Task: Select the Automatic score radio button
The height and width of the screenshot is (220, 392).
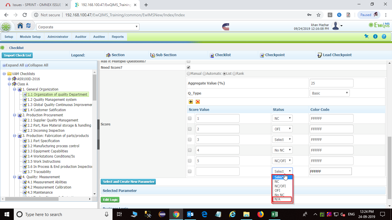Action: 204,74
